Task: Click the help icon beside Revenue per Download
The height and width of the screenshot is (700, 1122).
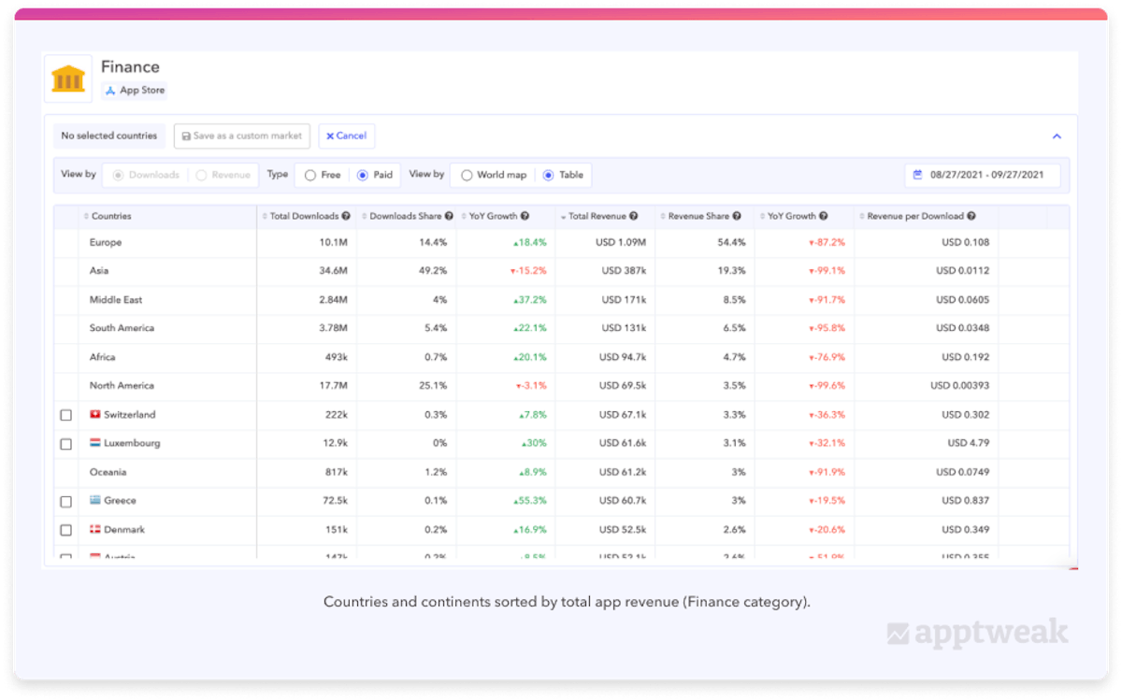Action: [x=971, y=216]
